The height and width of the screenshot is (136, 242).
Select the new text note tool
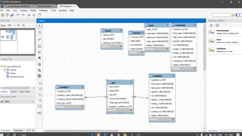(39, 52)
